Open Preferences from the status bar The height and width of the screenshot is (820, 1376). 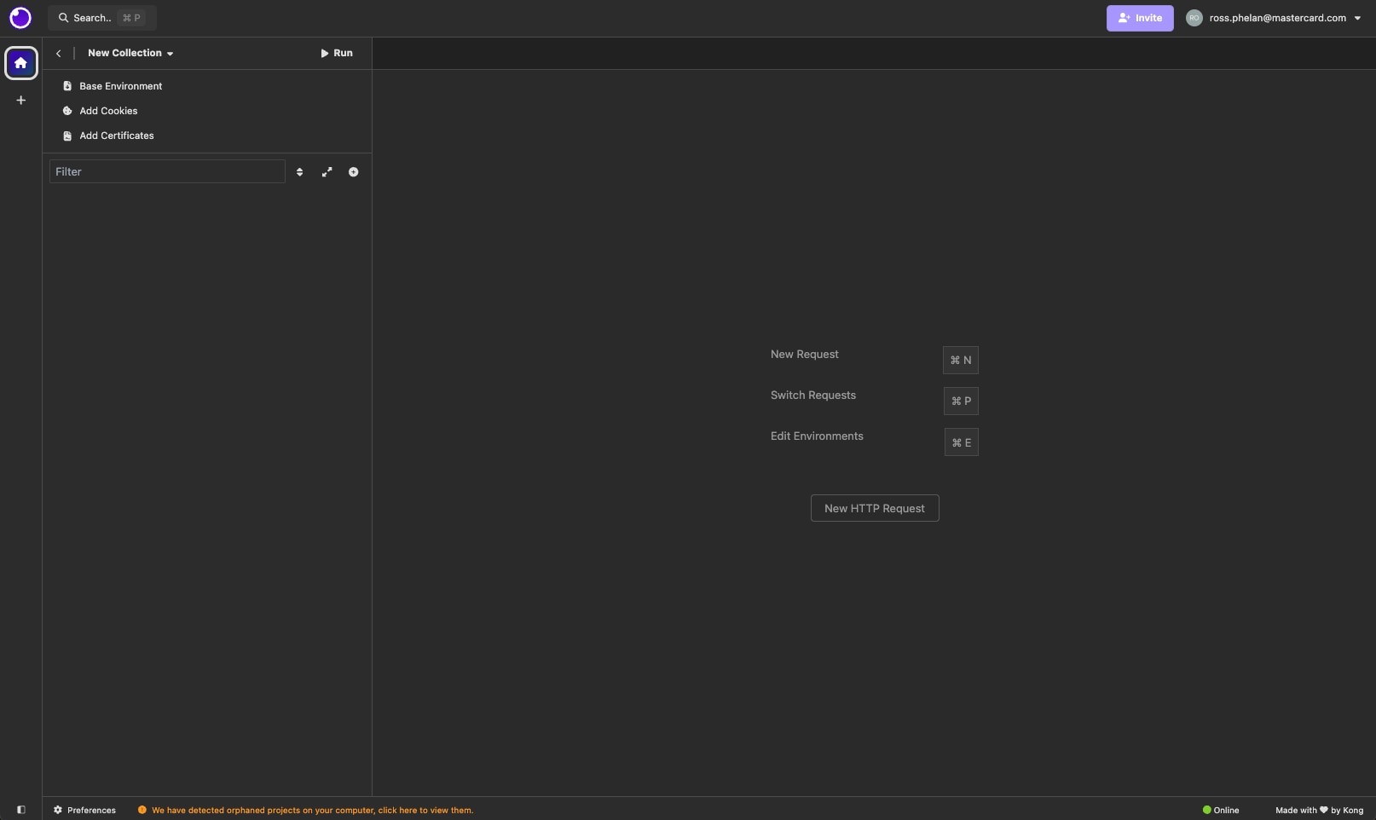pyautogui.click(x=84, y=810)
